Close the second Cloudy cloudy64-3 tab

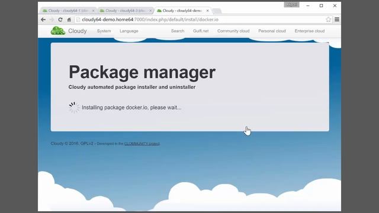point(150,11)
